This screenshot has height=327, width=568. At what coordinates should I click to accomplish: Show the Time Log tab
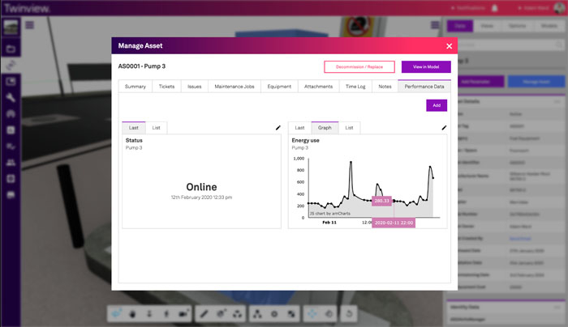[355, 86]
